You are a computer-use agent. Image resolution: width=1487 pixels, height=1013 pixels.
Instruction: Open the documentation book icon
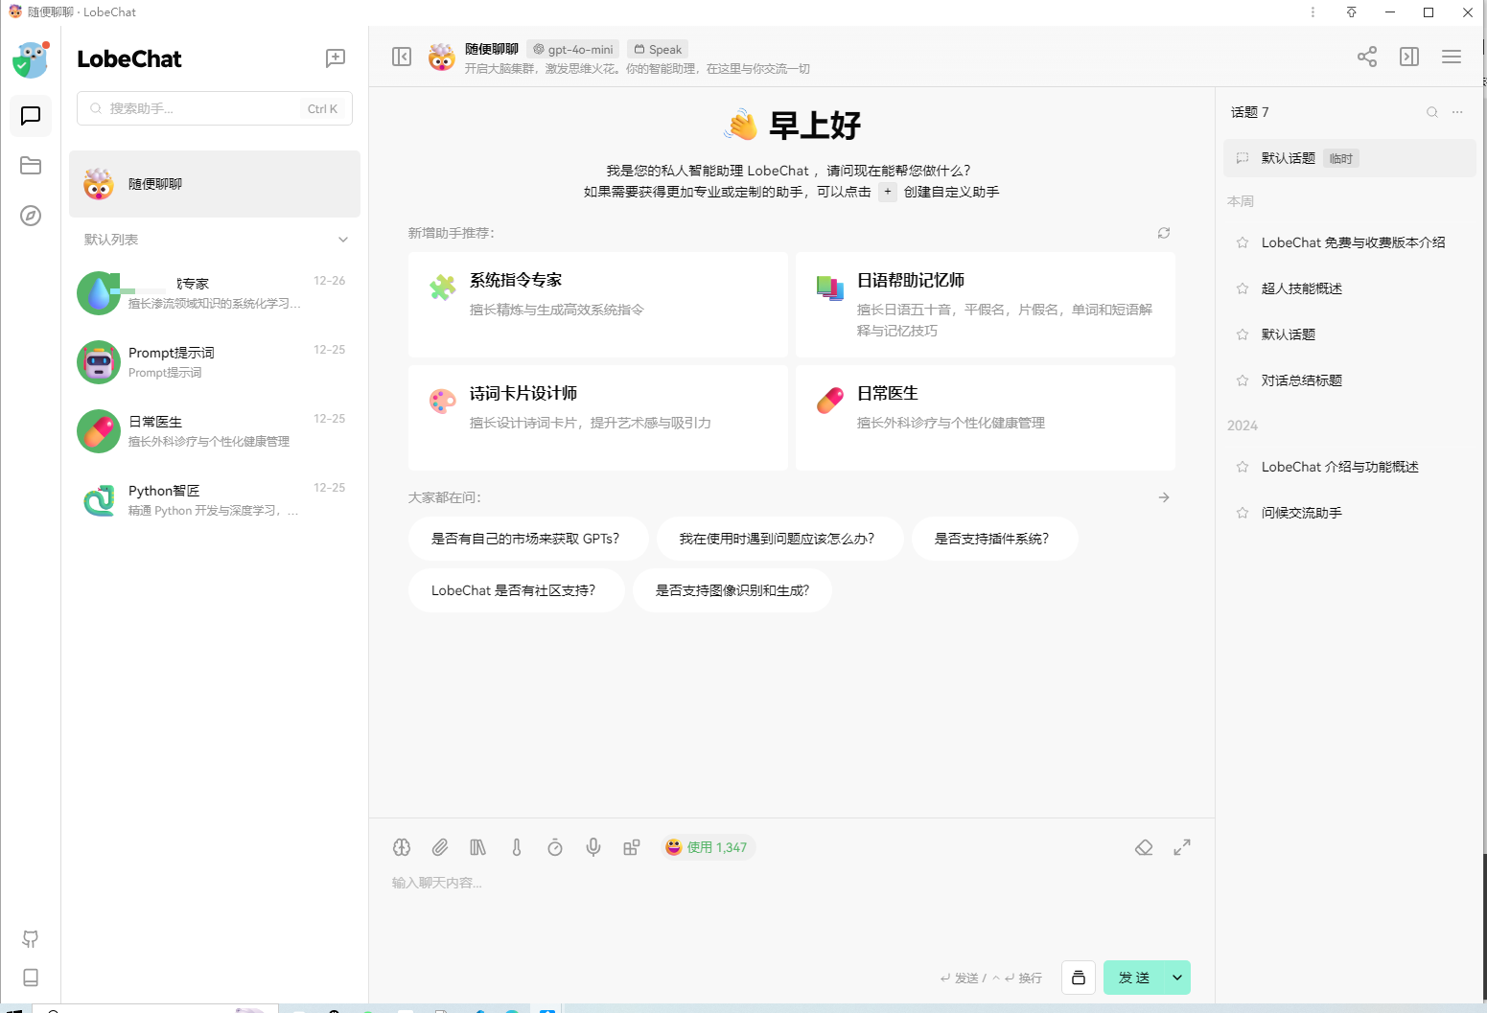[x=31, y=978]
